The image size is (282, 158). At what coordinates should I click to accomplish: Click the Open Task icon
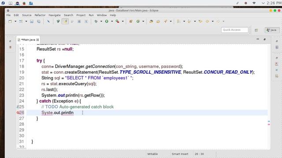point(158,22)
